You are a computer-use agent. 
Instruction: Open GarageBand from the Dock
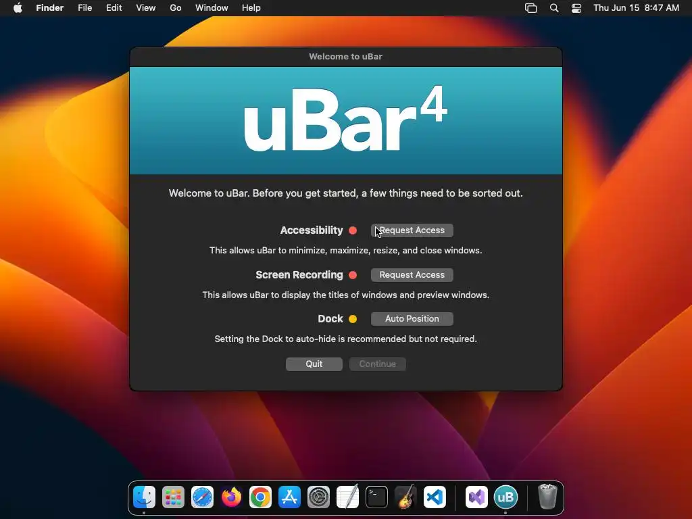coord(405,497)
